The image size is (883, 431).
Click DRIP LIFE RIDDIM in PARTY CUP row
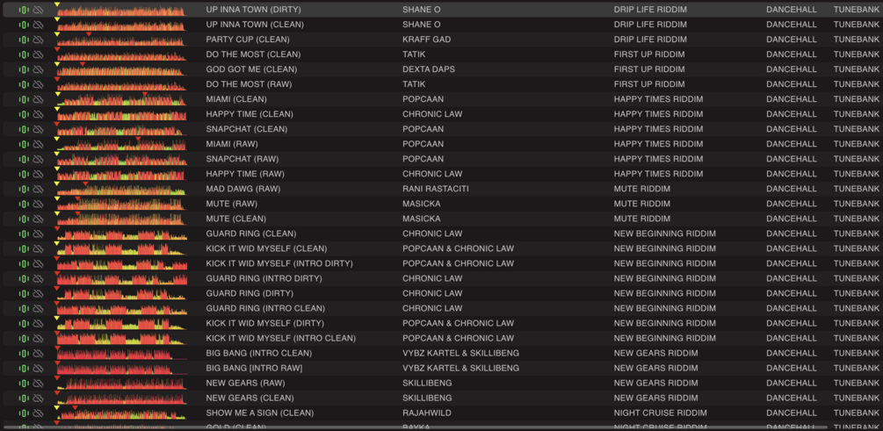pos(650,40)
